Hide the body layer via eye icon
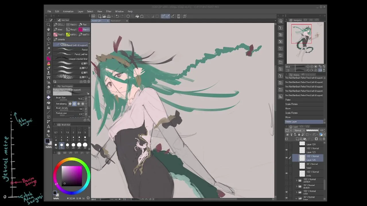 286,173
